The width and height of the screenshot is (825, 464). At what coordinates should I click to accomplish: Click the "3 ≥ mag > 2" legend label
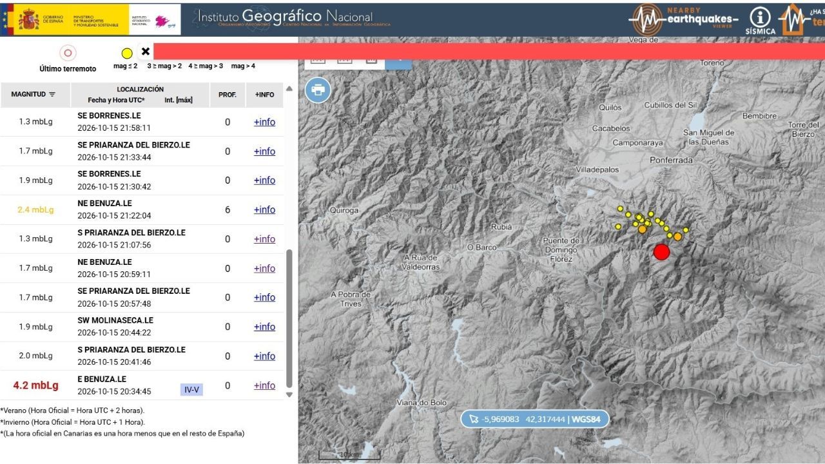[164, 66]
